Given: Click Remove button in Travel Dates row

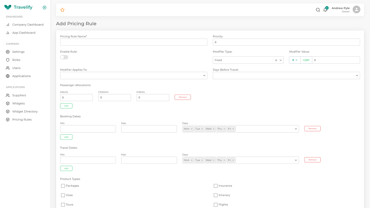Looking at the screenshot, I should point(312,160).
